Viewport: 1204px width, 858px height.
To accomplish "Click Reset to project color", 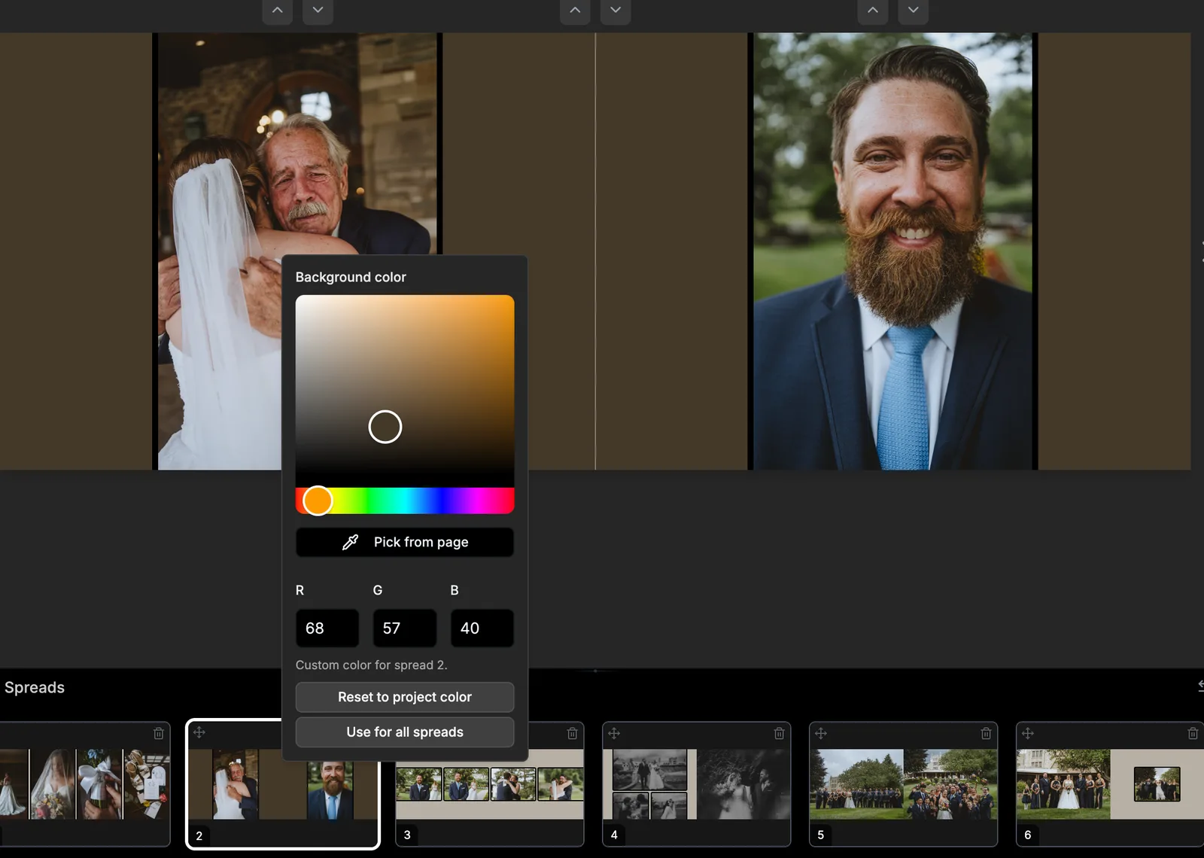I will 405,697.
